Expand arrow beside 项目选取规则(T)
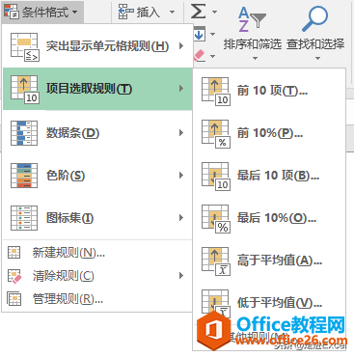Viewport: 354px width, 357px height. 181,89
